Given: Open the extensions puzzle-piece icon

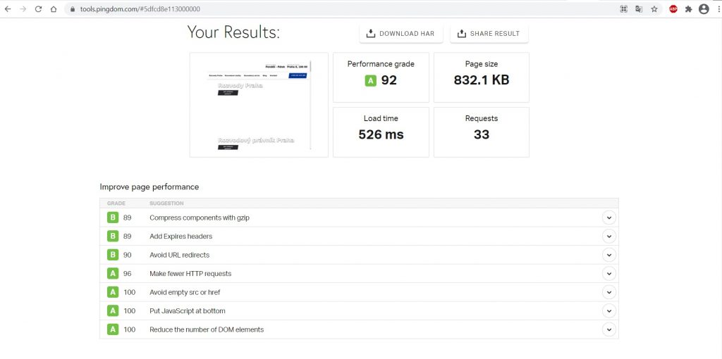Looking at the screenshot, I should pyautogui.click(x=688, y=9).
